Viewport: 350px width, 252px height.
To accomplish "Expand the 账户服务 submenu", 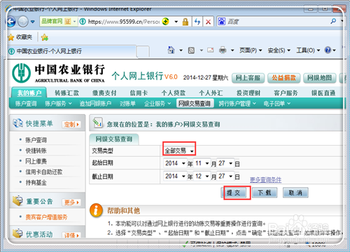I will tap(58, 104).
